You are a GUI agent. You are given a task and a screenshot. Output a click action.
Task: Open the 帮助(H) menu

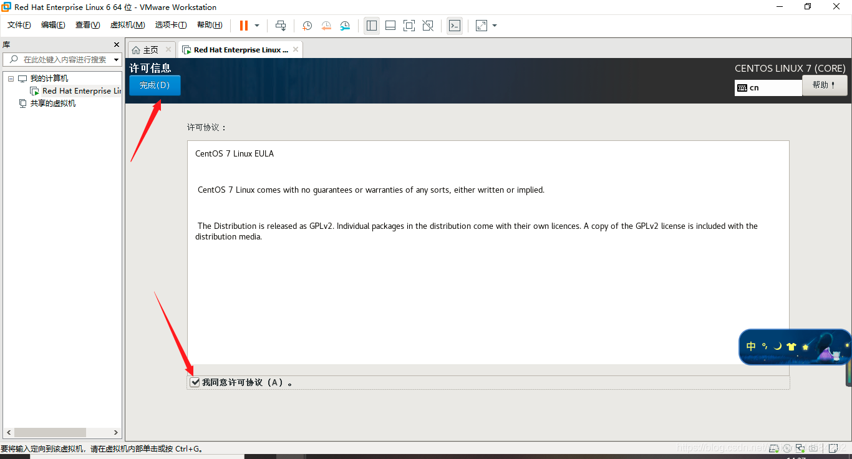[210, 25]
